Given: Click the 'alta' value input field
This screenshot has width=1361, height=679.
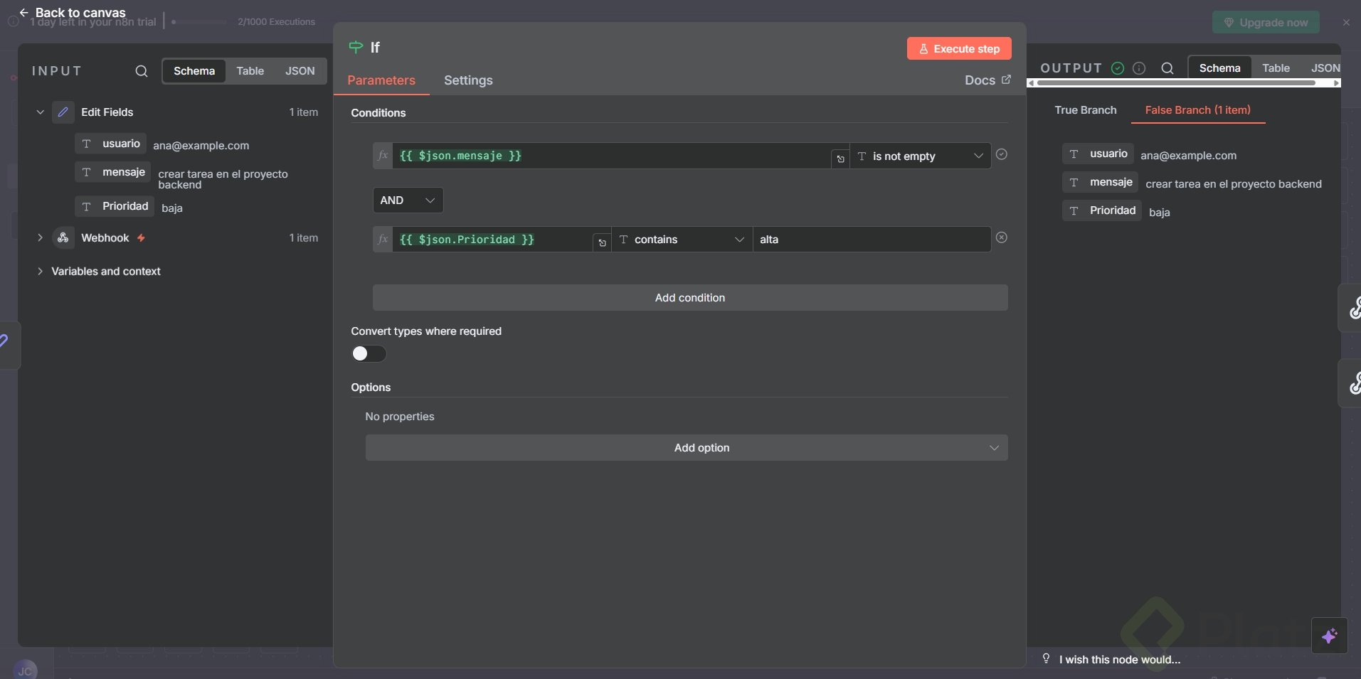Looking at the screenshot, I should [x=871, y=240].
